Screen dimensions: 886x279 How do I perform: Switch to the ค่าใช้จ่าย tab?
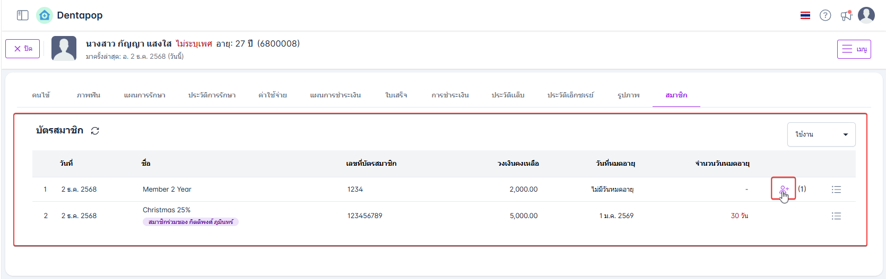[x=273, y=95]
